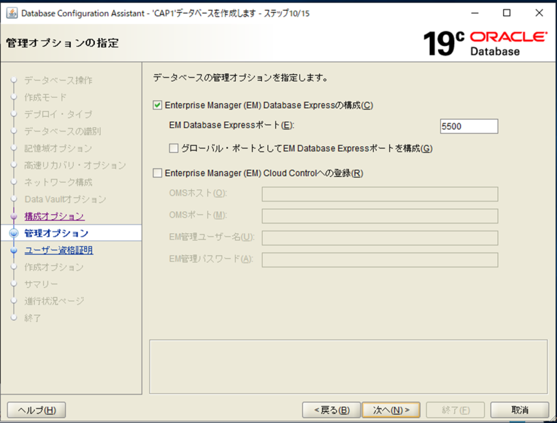Viewport: 557px width, 423px height.
Task: Click the Java icon in title bar
Action: pos(11,13)
